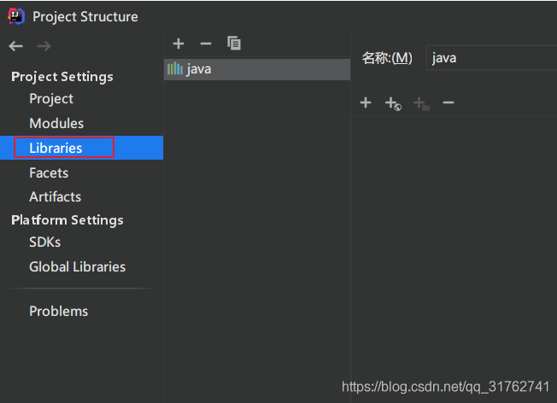Remove the selected library root entry
557x403 pixels.
(x=449, y=103)
